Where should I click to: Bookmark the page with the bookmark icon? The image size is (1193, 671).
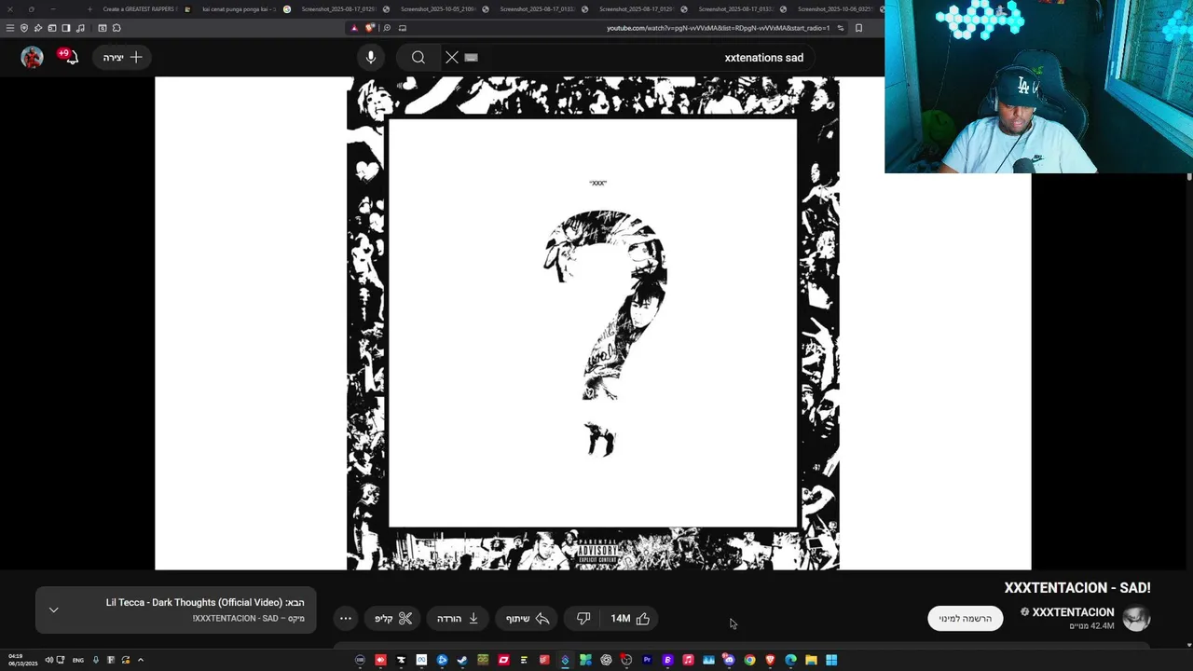coord(858,28)
